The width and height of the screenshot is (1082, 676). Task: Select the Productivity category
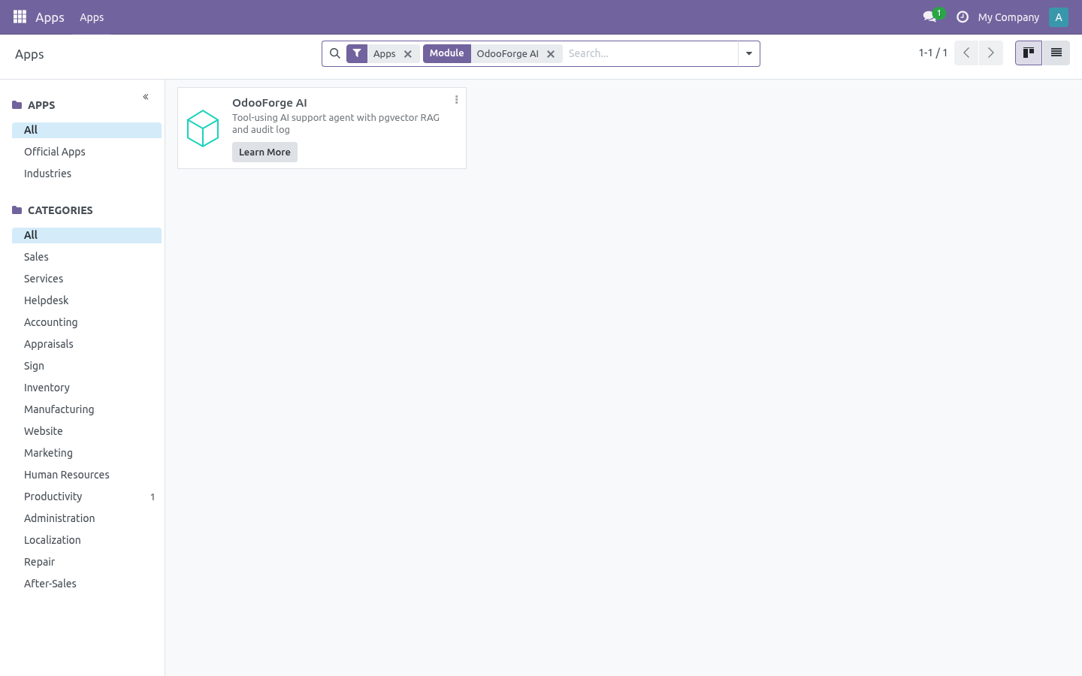pos(86,496)
